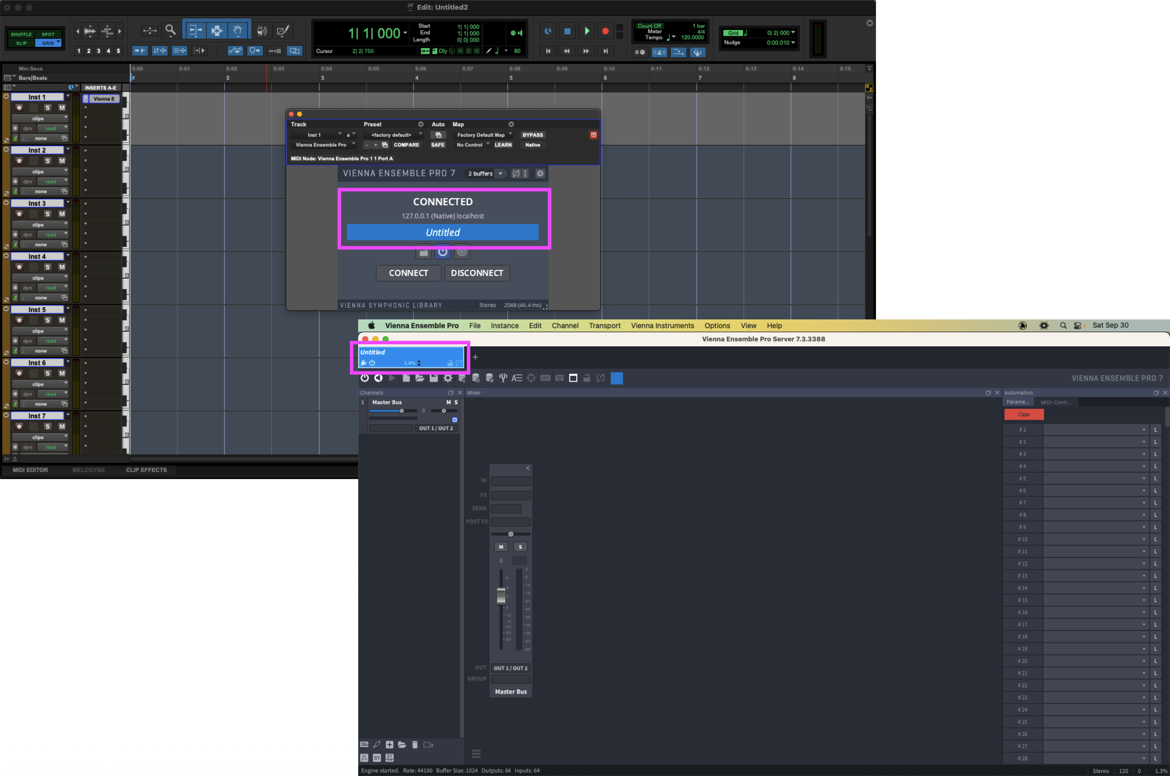Click the add channel plus icon under Channels
The image size is (1170, 776).
(x=390, y=744)
